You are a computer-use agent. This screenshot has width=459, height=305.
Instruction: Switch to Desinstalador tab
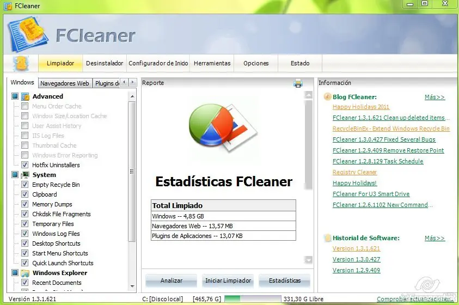pos(105,63)
